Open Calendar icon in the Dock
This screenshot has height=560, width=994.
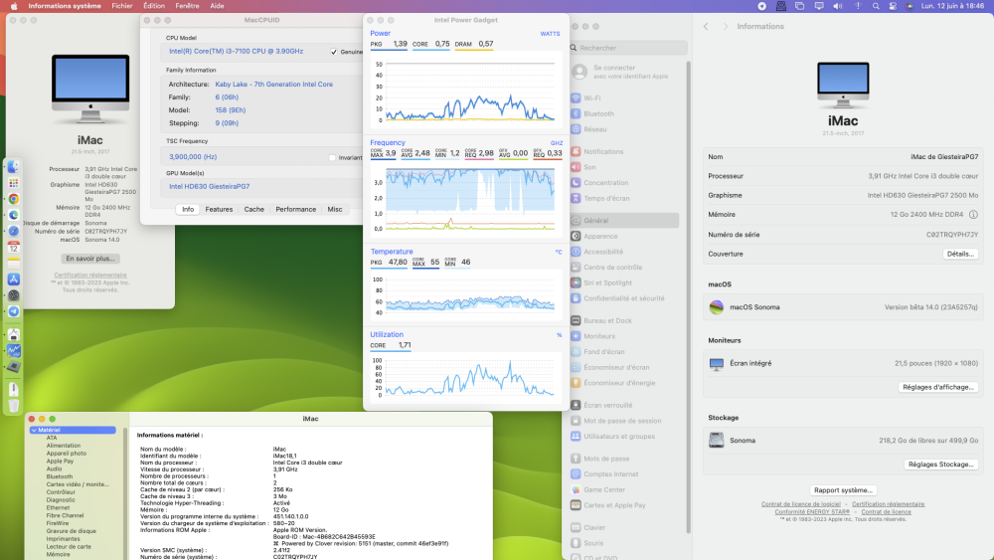13,248
